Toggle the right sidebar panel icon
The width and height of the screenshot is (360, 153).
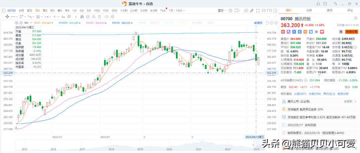(x=275, y=11)
